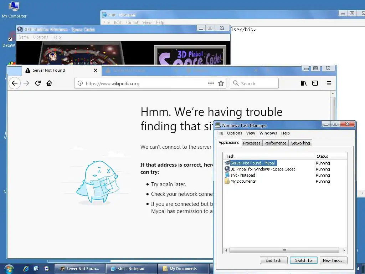Viewport: 365px width, 274px height.
Task: Click the Notepad title bar icon
Action: tap(105, 15)
